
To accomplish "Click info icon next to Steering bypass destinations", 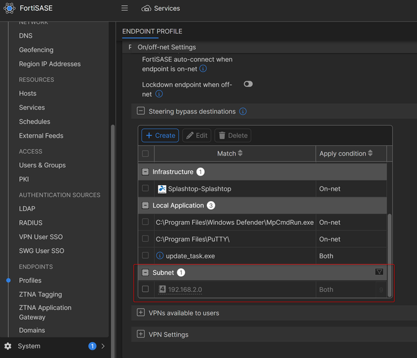I will click(x=243, y=111).
